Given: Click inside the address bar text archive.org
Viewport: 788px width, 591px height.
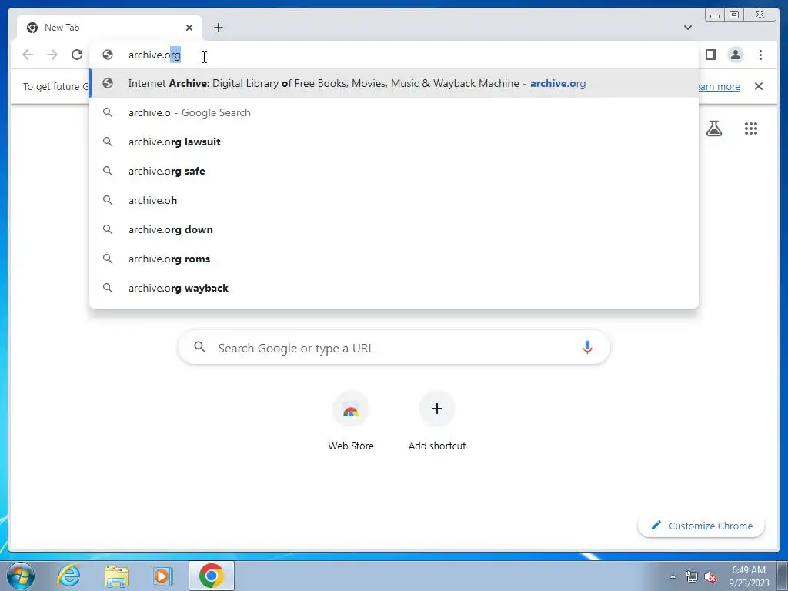Looking at the screenshot, I should pyautogui.click(x=154, y=55).
